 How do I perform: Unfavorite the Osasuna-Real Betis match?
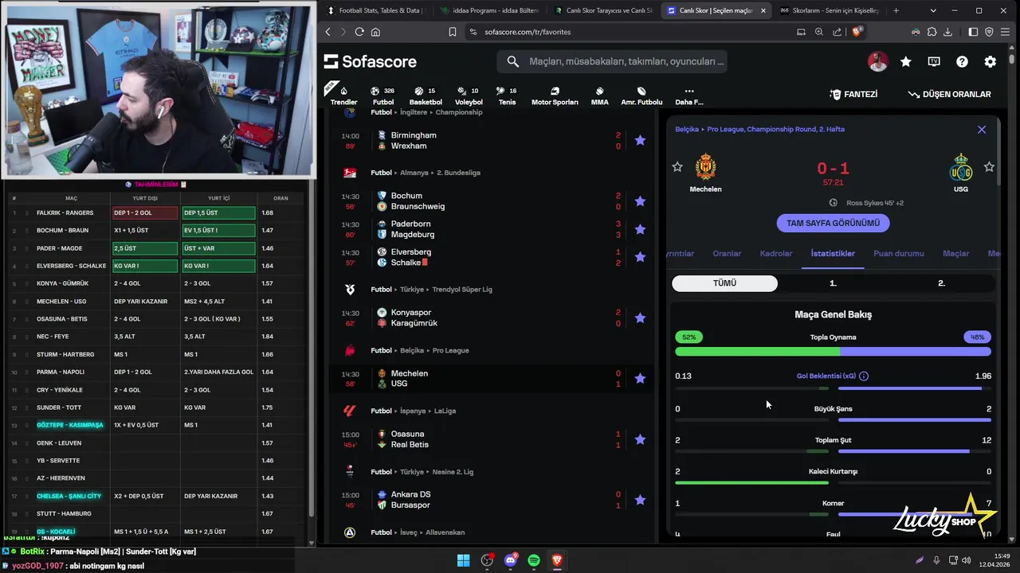point(640,439)
